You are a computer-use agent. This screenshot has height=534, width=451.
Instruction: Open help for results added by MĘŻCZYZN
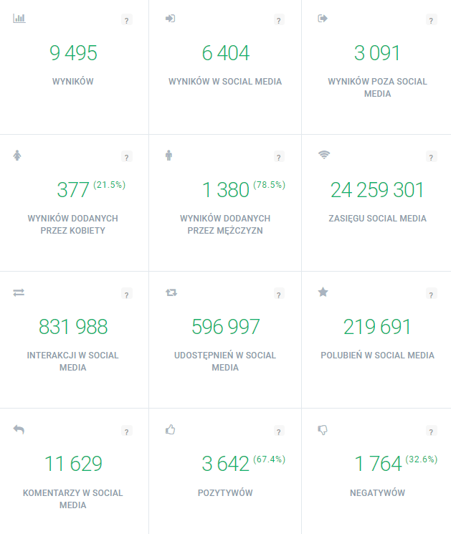pos(279,157)
